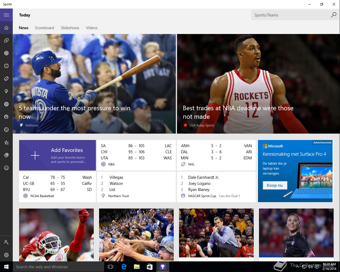
Task: Select the News tab
Action: tap(24, 28)
